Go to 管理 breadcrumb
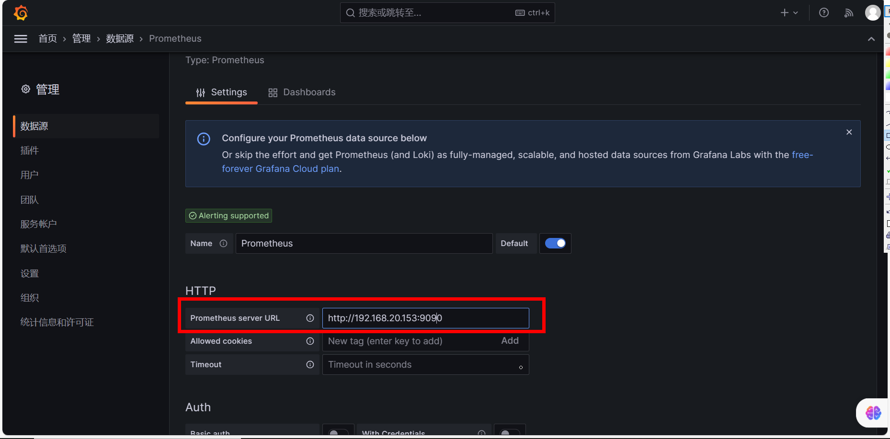This screenshot has width=890, height=439. pos(81,39)
